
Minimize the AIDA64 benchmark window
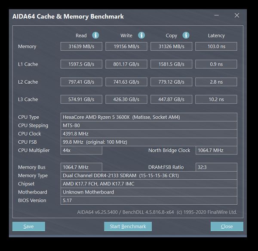[x=217, y=15]
